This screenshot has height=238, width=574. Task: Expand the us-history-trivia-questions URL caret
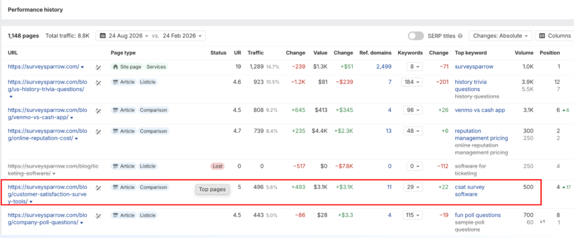click(x=11, y=97)
